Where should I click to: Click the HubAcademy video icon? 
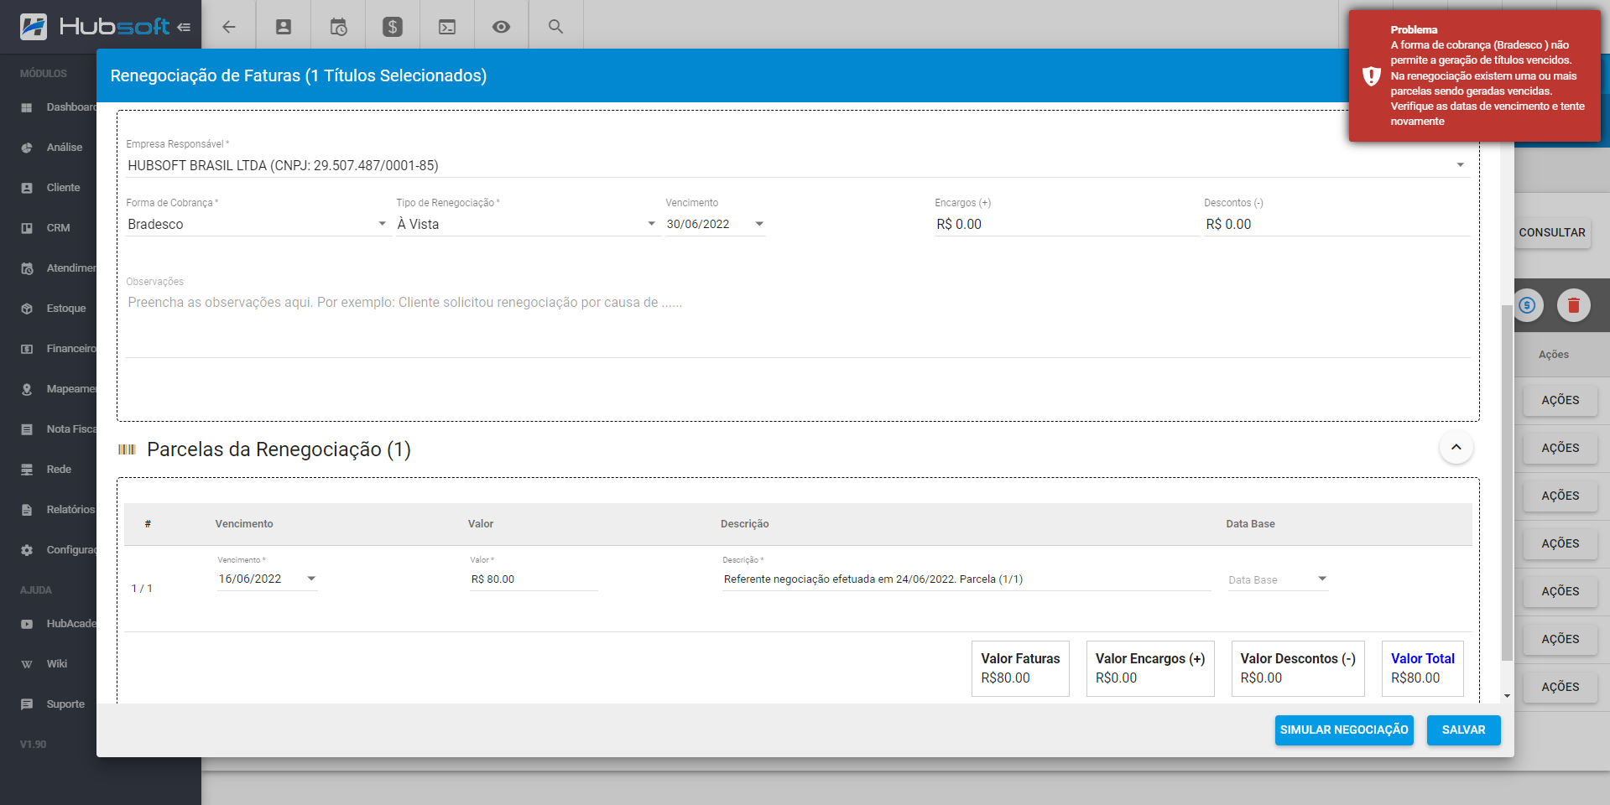(x=27, y=624)
